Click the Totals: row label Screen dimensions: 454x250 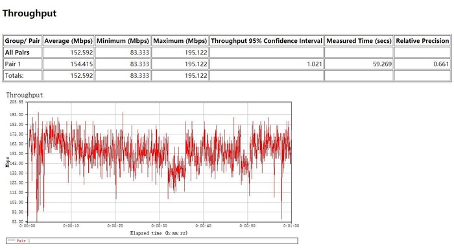point(14,76)
